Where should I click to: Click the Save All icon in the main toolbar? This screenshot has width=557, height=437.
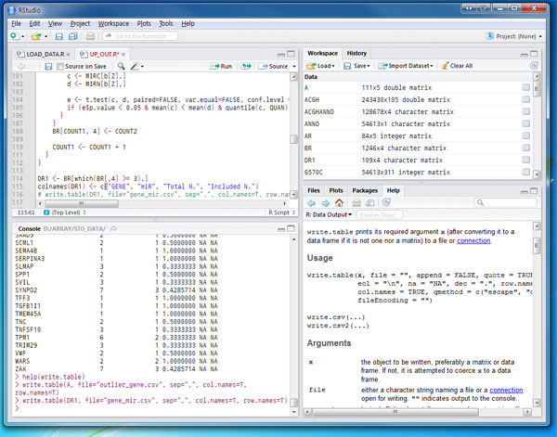tap(72, 36)
